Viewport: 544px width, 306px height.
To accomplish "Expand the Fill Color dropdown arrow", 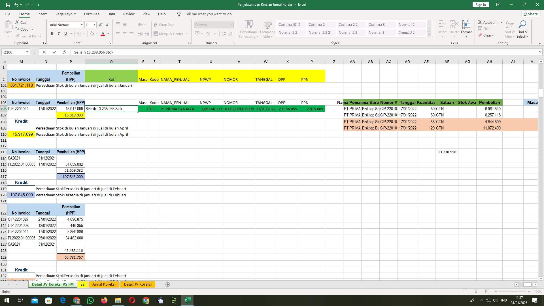I will [97, 34].
